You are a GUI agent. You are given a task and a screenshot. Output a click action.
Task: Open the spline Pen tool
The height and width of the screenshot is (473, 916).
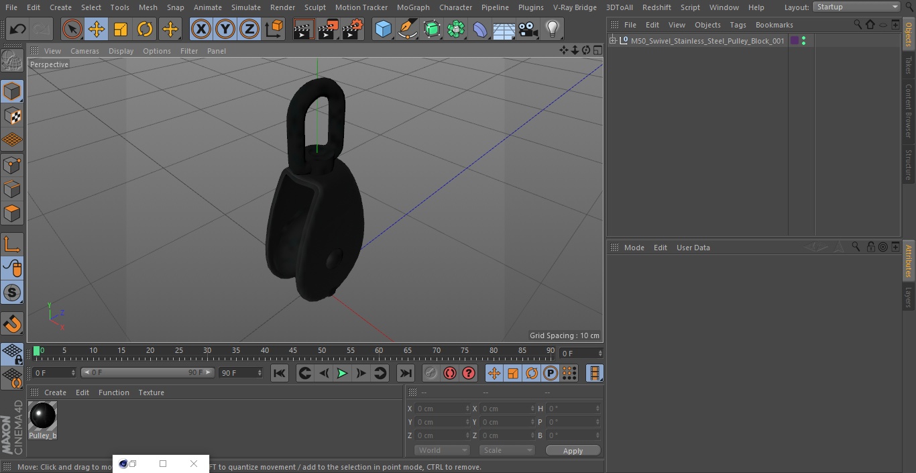click(x=408, y=29)
